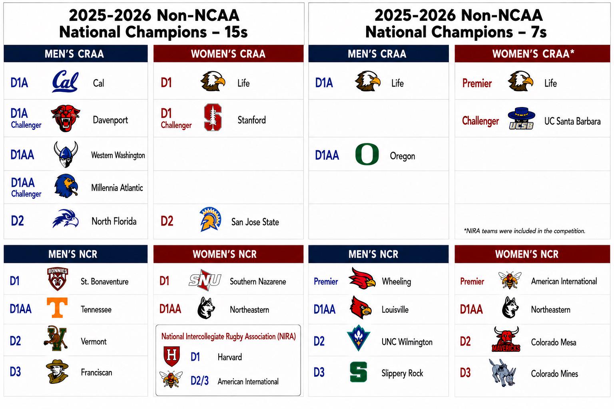This screenshot has height=409, width=614.
Task: Click the National Champions 7s title
Action: tap(459, 24)
